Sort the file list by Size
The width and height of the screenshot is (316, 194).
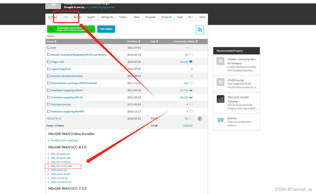pyautogui.click(x=154, y=41)
